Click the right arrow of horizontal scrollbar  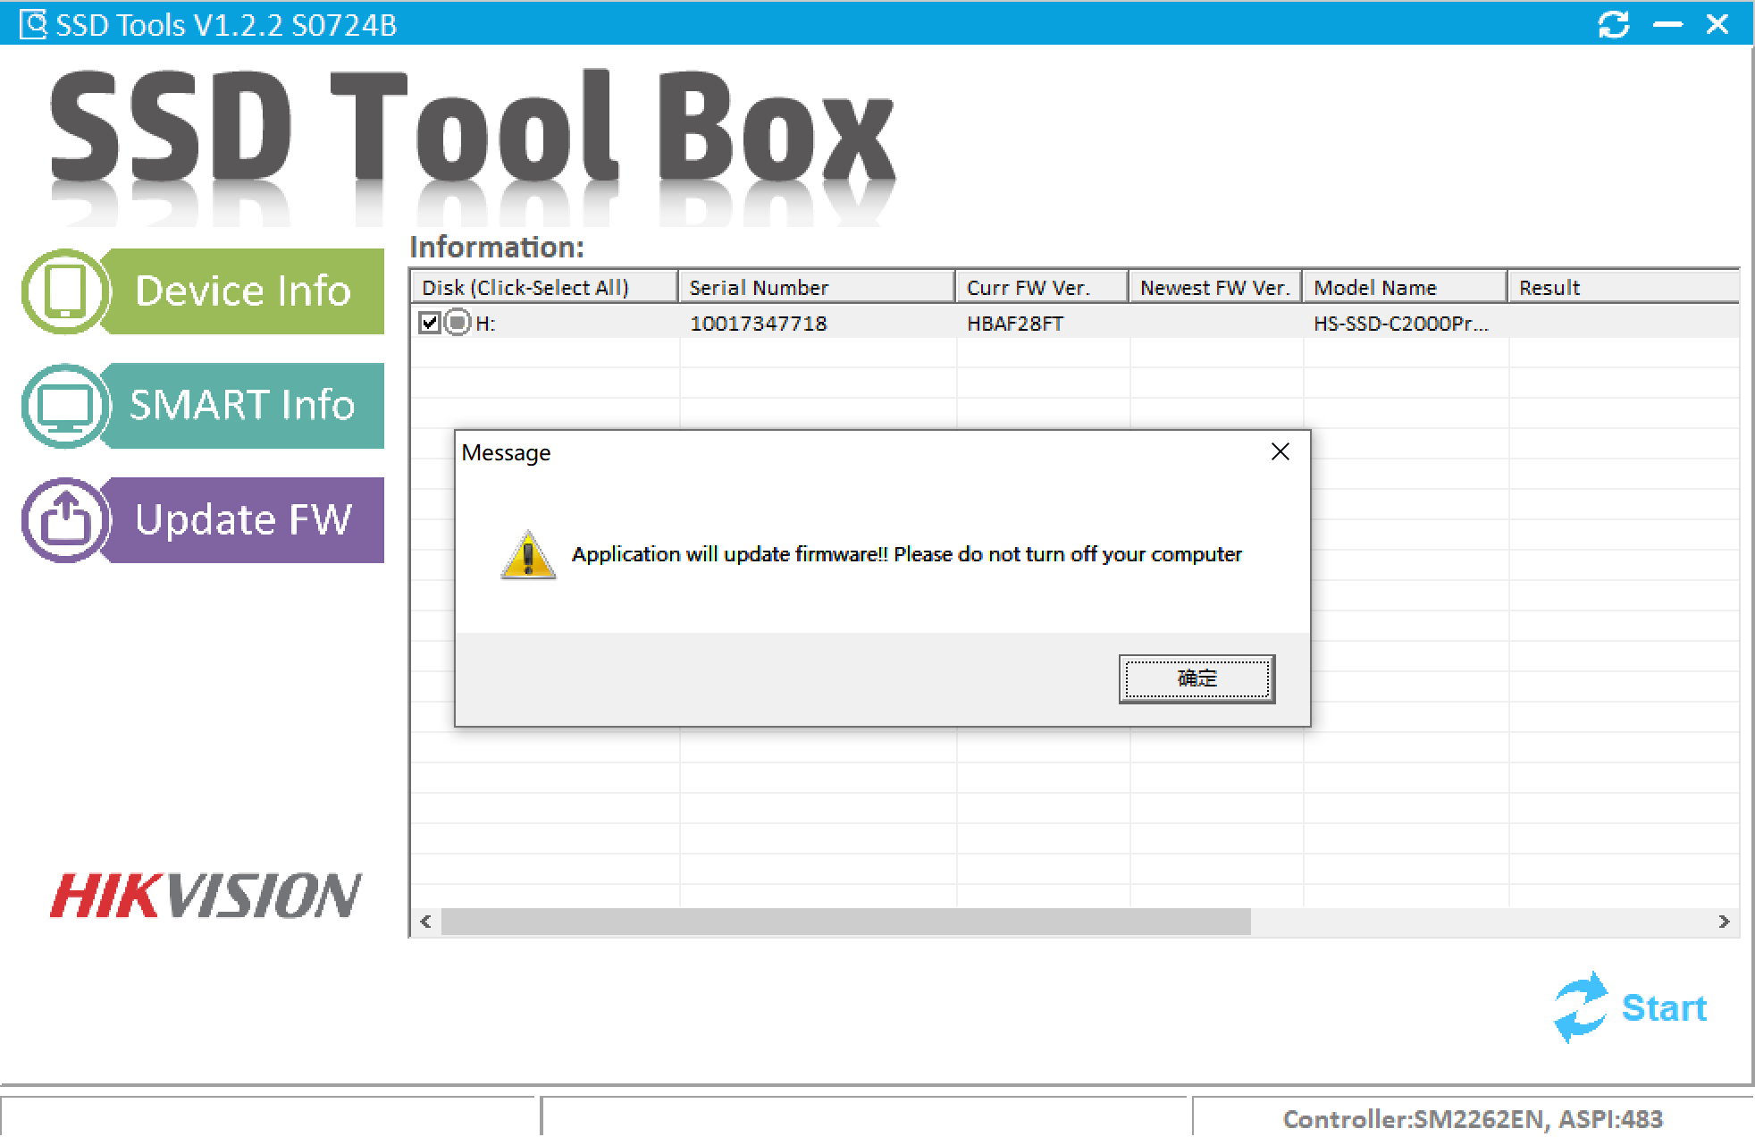tap(1724, 922)
